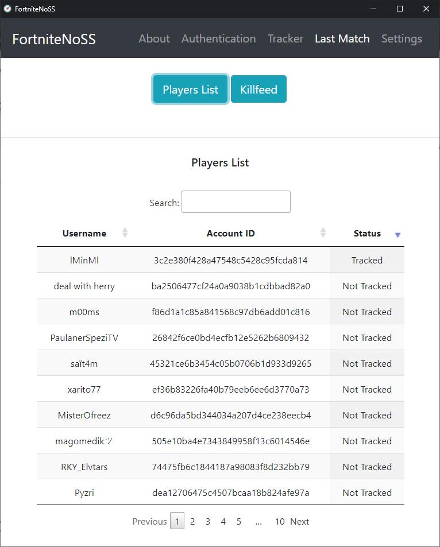Select username xarito77
The width and height of the screenshot is (440, 547).
point(84,389)
